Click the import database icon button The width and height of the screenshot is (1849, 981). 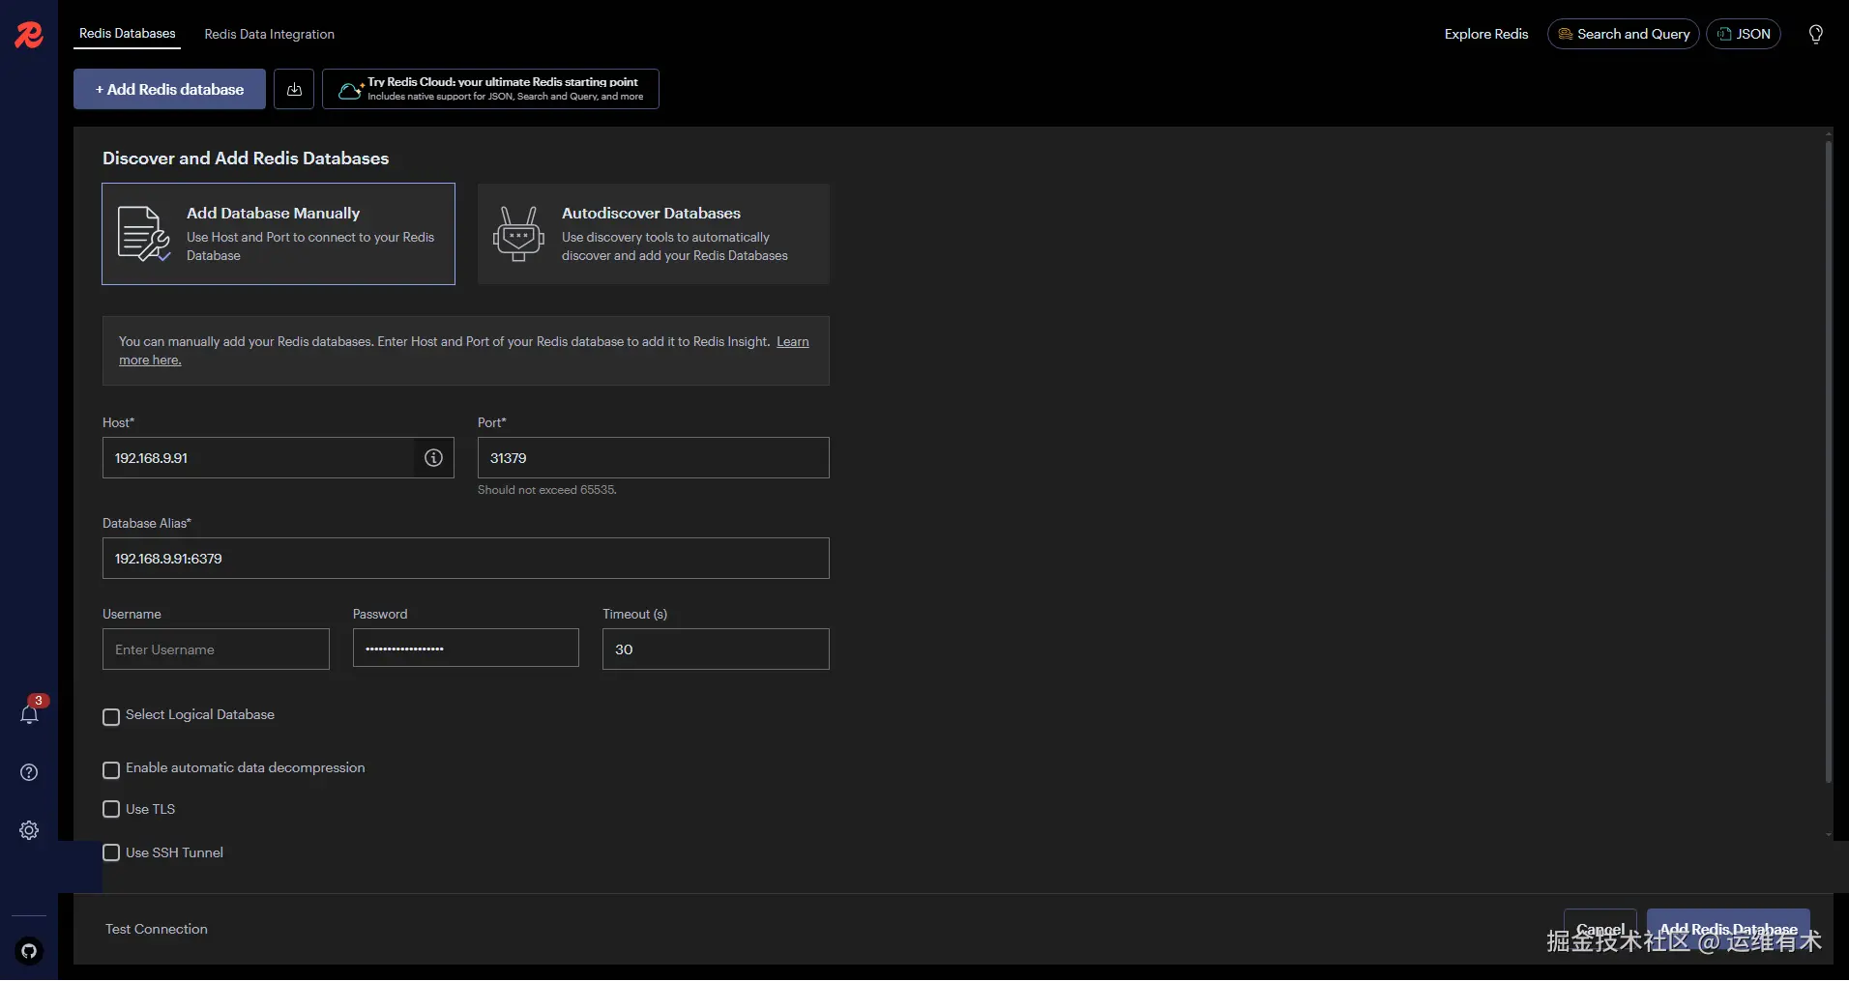(294, 89)
